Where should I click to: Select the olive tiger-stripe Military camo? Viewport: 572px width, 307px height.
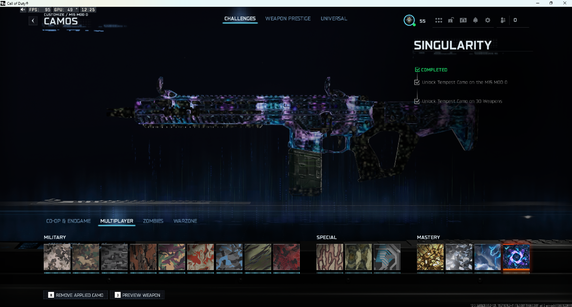[x=258, y=257]
